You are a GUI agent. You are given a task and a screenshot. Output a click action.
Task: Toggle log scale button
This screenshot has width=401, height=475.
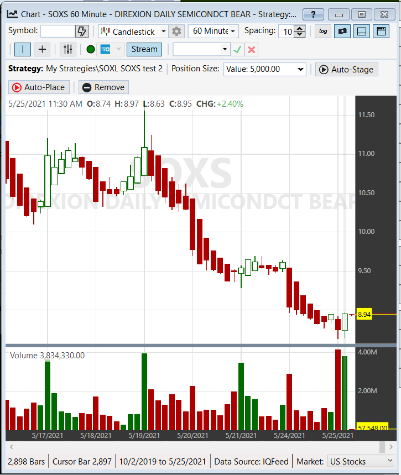coord(323,31)
